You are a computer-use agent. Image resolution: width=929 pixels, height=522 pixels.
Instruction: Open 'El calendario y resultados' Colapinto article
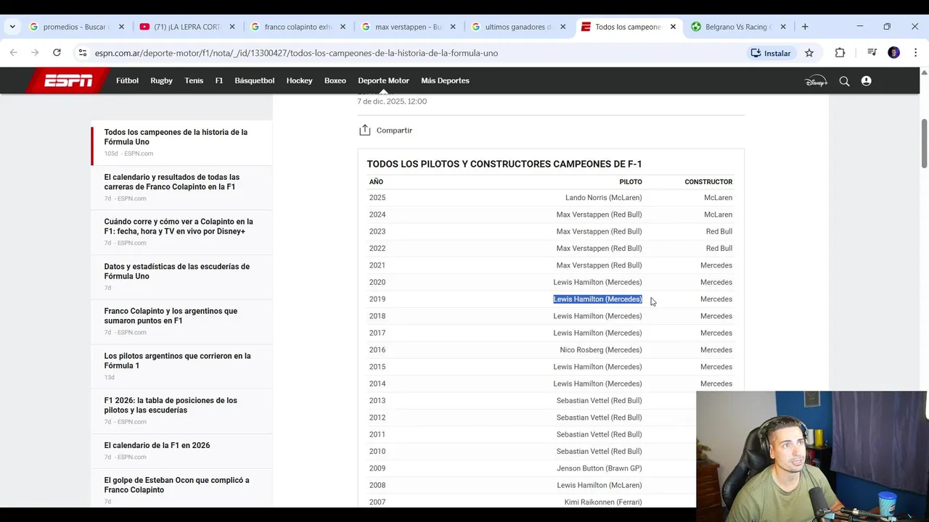click(172, 182)
